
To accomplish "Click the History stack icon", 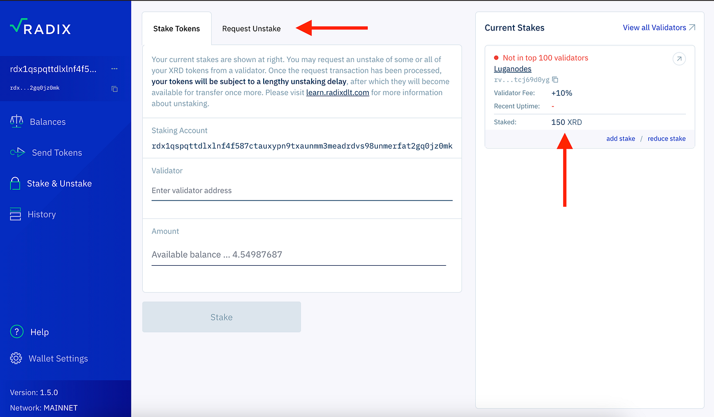I will pyautogui.click(x=15, y=214).
